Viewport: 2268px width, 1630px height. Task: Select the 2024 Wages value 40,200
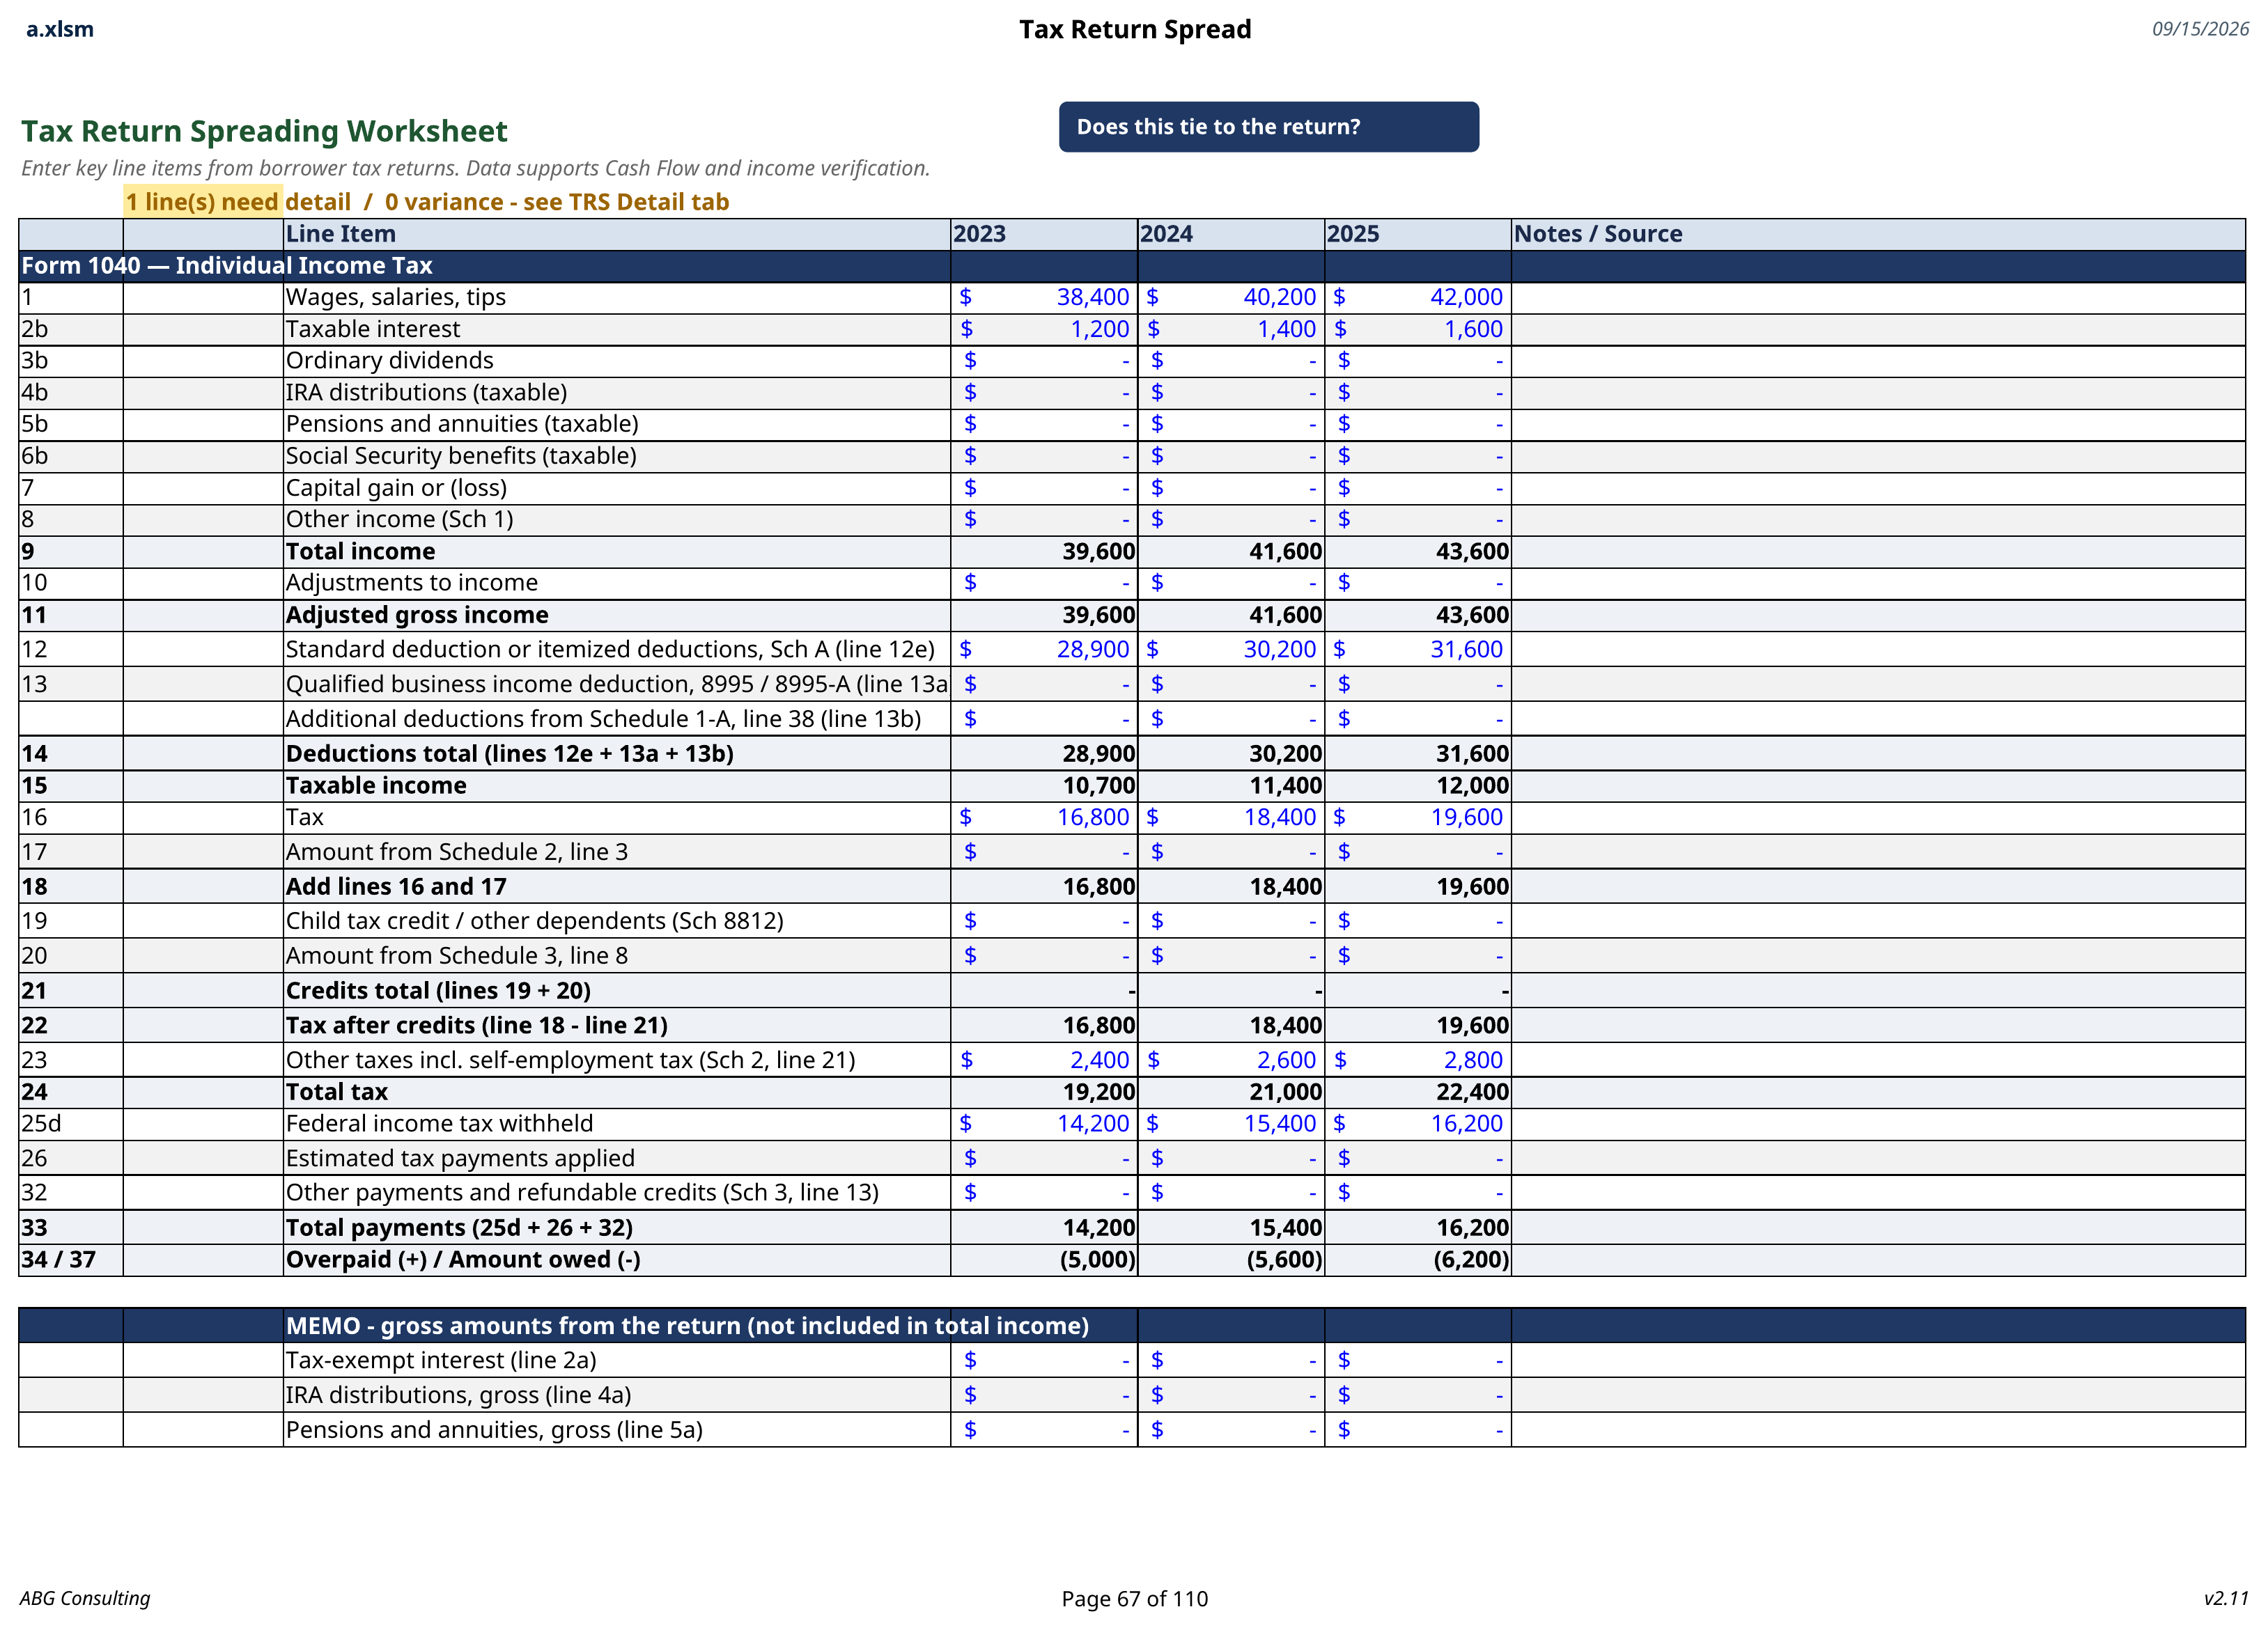point(1230,297)
